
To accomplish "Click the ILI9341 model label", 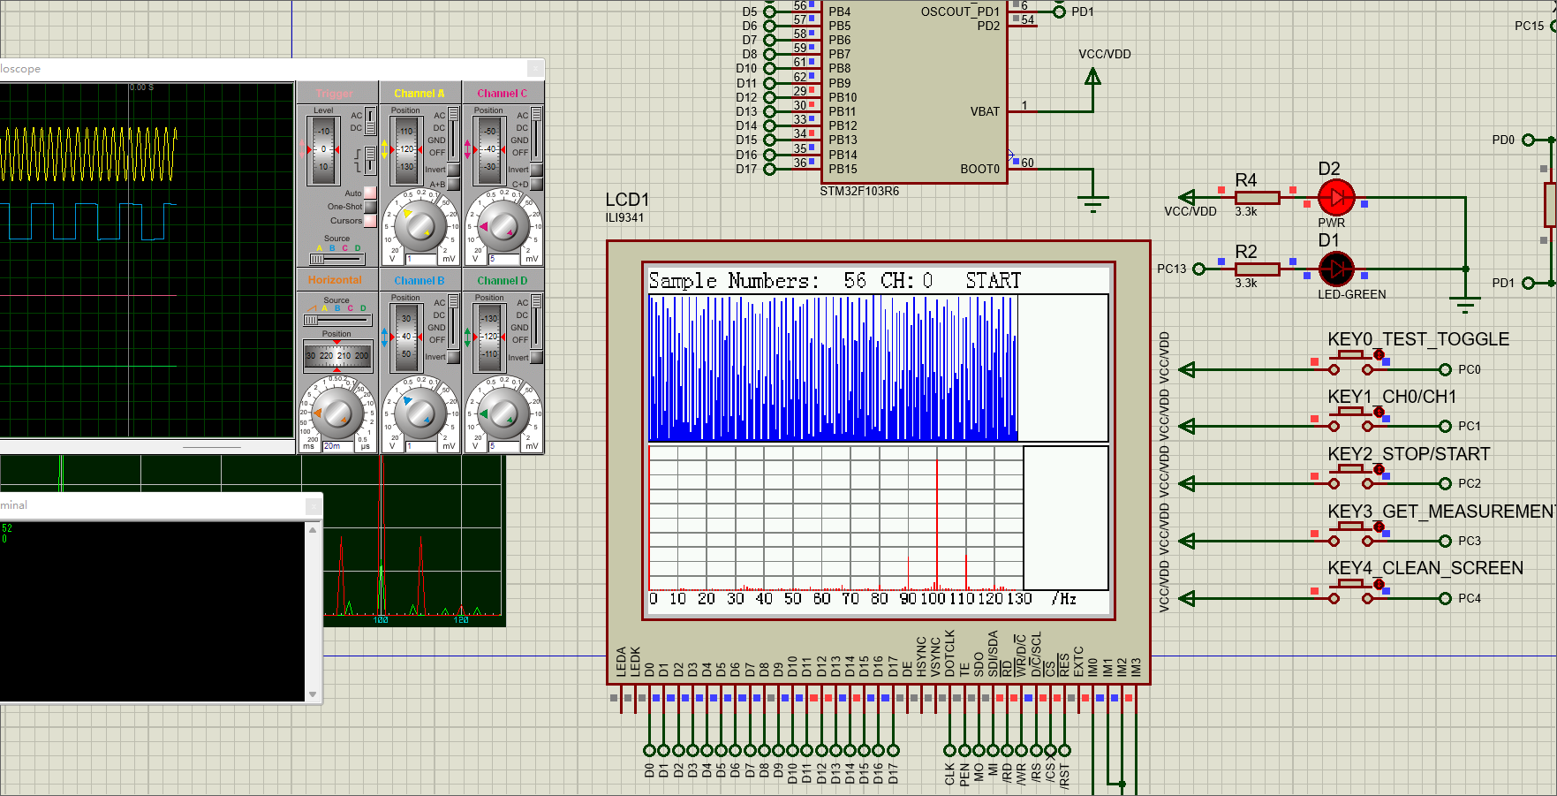I will pos(624,217).
